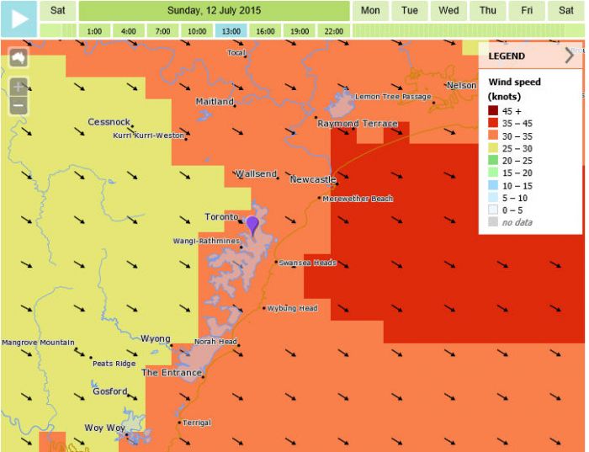Zoom in with the plus button
This screenshot has width=589, height=452.
point(18,87)
